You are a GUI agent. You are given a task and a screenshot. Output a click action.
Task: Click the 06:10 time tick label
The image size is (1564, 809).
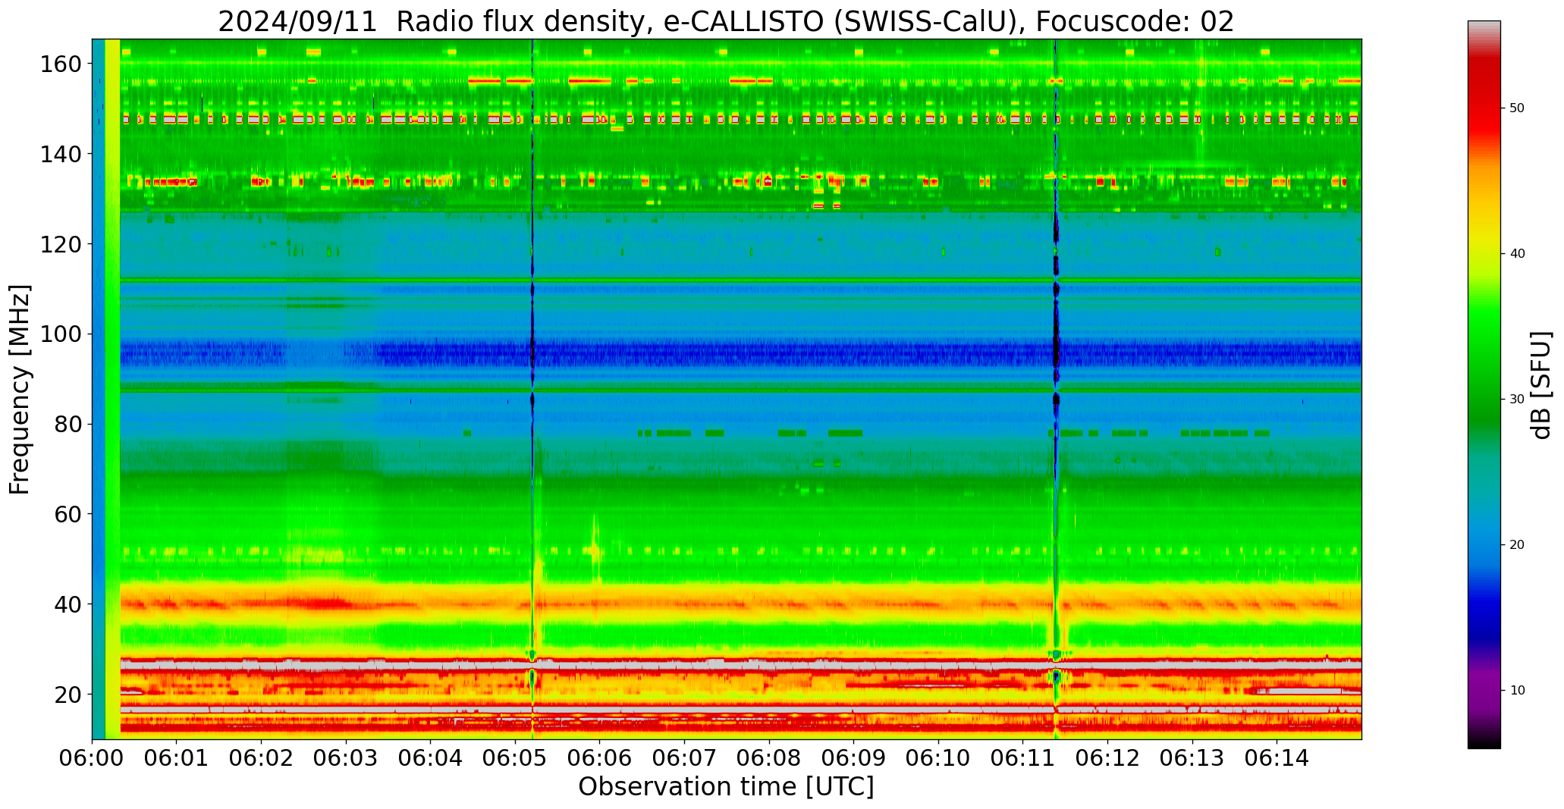[938, 757]
